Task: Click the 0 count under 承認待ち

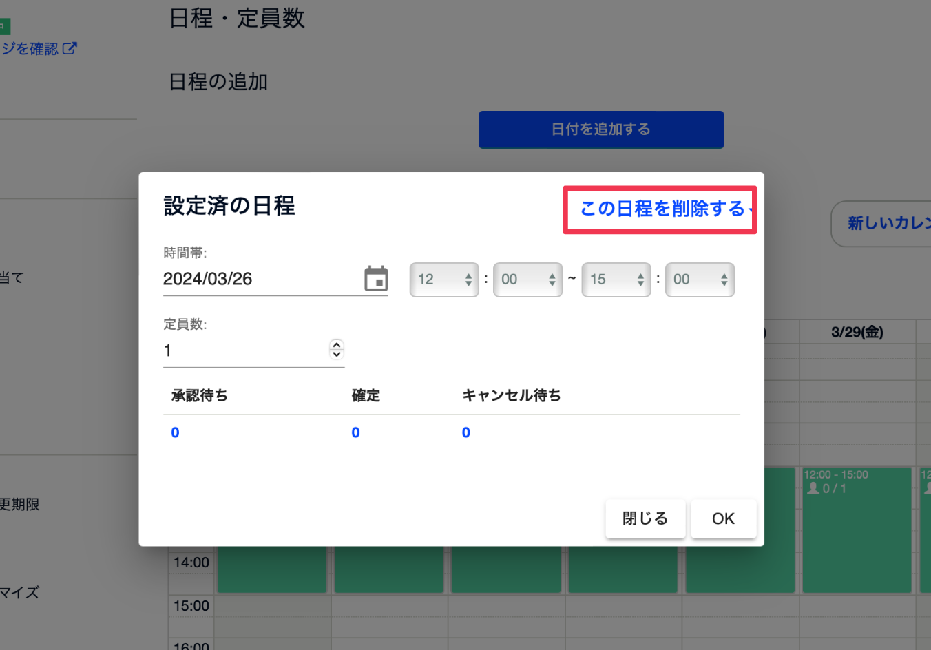Action: [x=175, y=432]
